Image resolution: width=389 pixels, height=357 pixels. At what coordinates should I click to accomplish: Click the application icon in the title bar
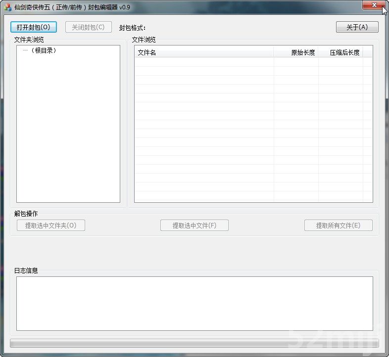click(7, 7)
